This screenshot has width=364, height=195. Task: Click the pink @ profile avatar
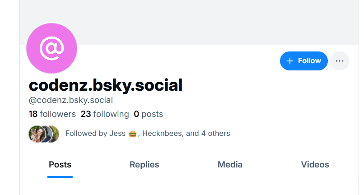point(52,48)
